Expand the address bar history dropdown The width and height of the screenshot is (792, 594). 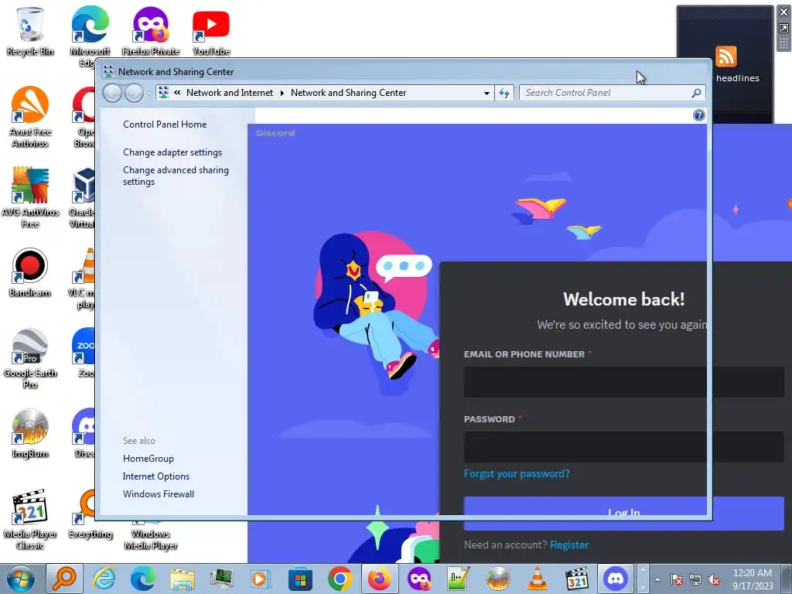coord(486,93)
